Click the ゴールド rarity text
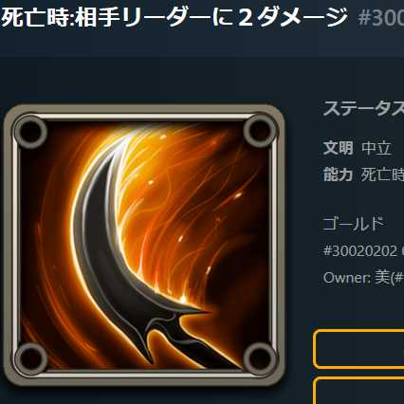Viewport: 404px width, 404px height. point(354,224)
